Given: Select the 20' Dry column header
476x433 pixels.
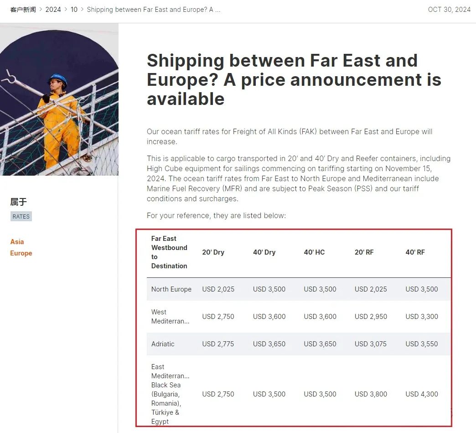Looking at the screenshot, I should click(x=213, y=252).
